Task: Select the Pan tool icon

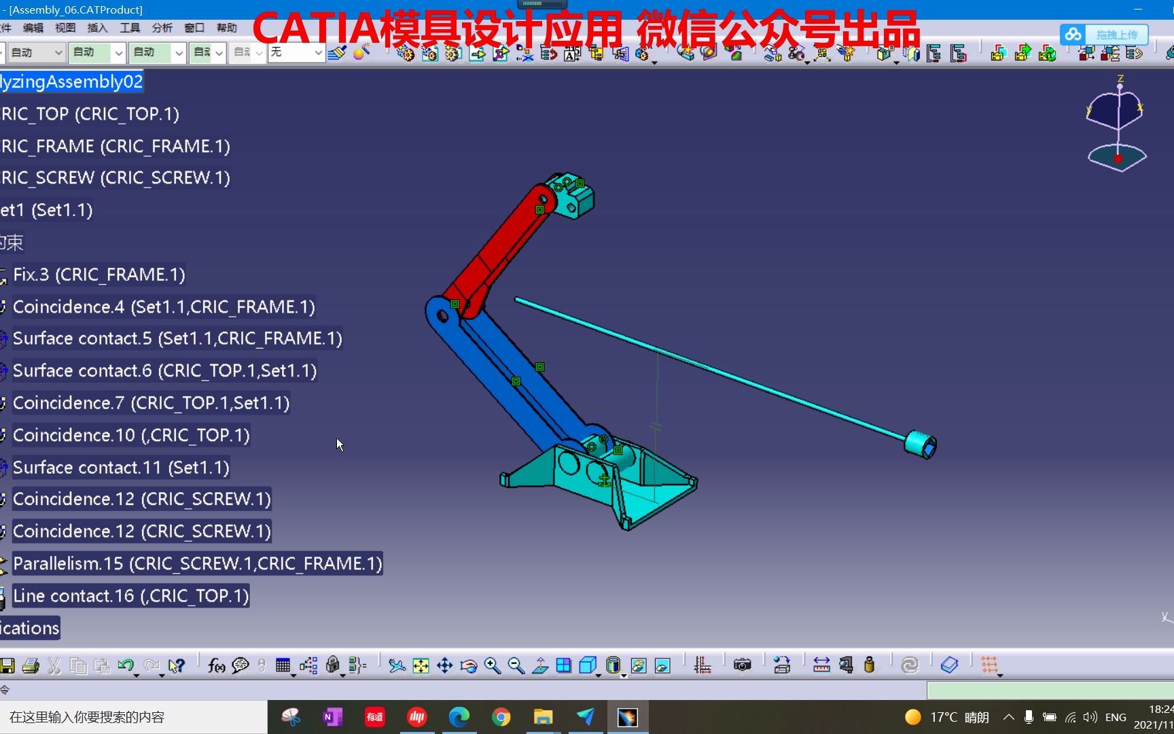Action: [x=445, y=665]
